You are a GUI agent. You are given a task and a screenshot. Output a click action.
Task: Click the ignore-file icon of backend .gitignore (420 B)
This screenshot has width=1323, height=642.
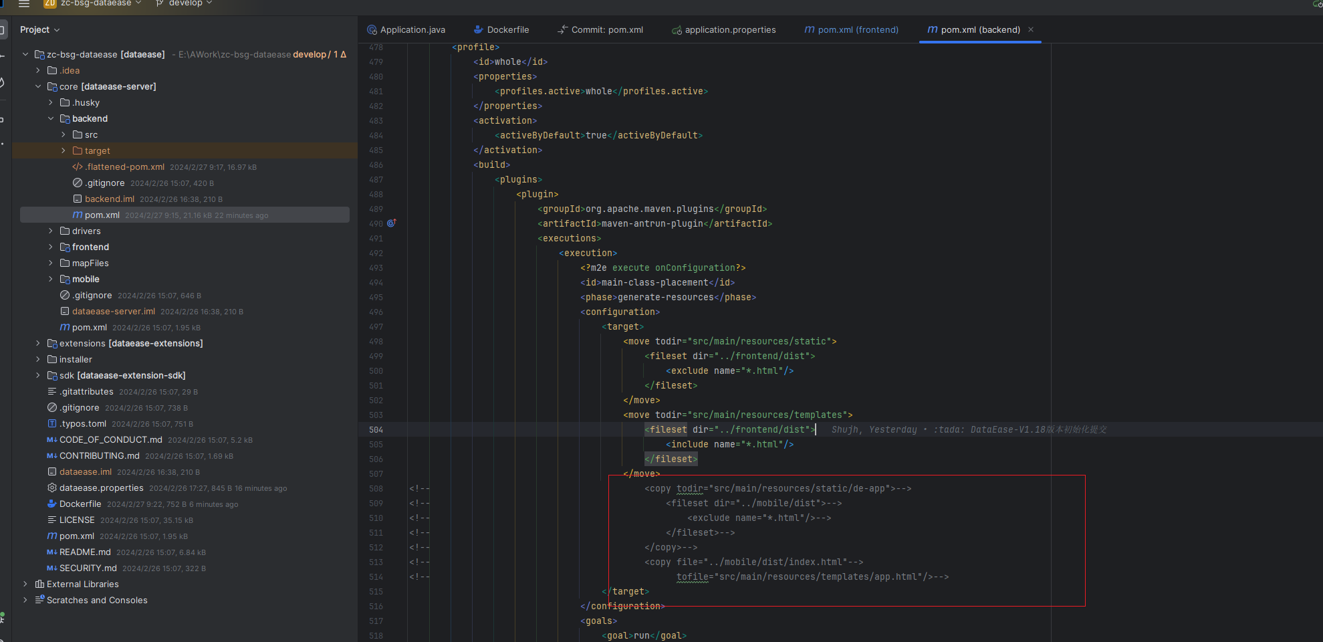[x=78, y=183]
